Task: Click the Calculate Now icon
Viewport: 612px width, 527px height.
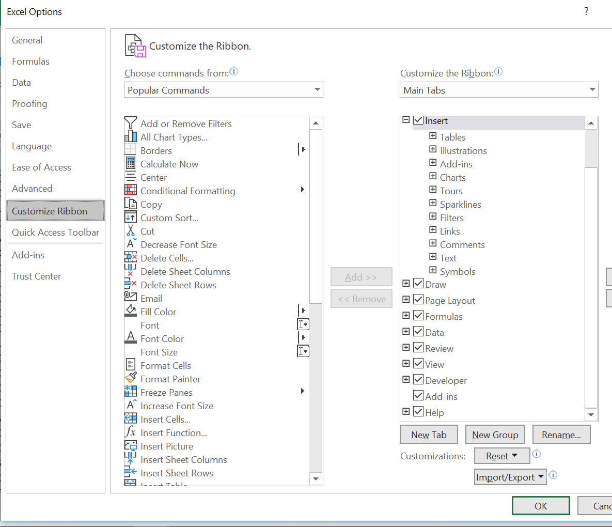Action: click(x=131, y=164)
